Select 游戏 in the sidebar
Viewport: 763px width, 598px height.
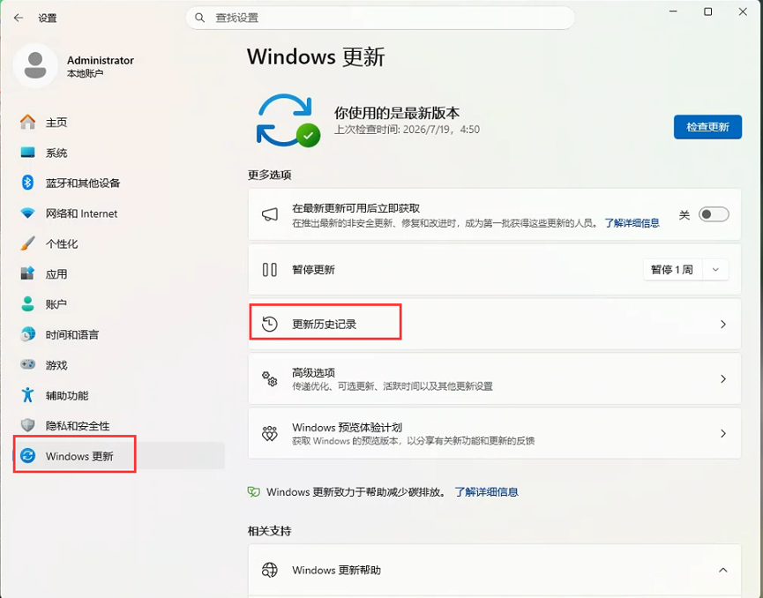119,364
